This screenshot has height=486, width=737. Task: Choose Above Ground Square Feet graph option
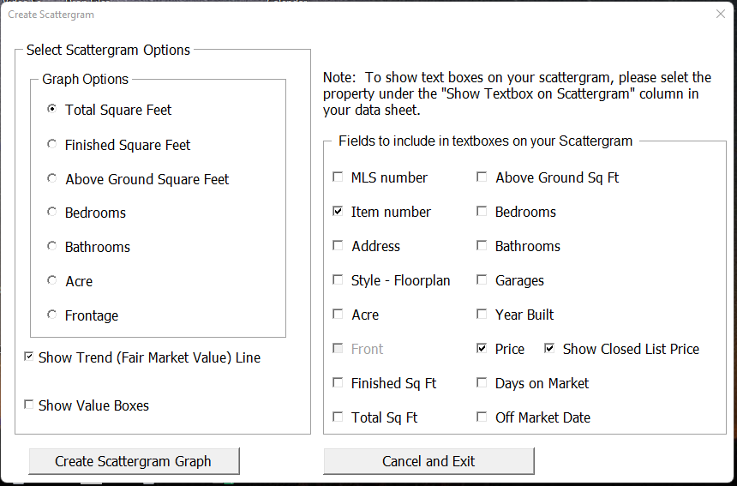point(52,179)
